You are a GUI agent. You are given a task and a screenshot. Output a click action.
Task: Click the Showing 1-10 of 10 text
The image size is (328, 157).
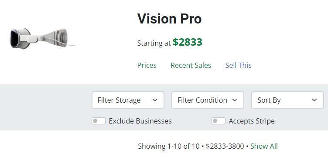(x=169, y=146)
